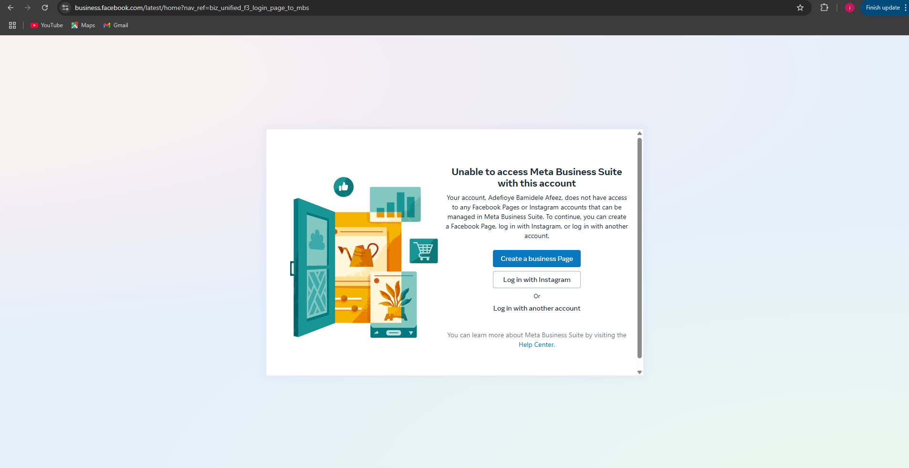
Task: Choose Log in with Instagram
Action: pyautogui.click(x=536, y=280)
